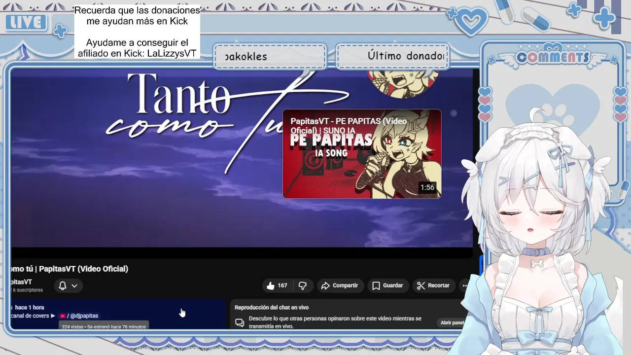Screen dimensions: 631x355
Task: Click the 'hace 1 hora' description text
Action: (29, 307)
